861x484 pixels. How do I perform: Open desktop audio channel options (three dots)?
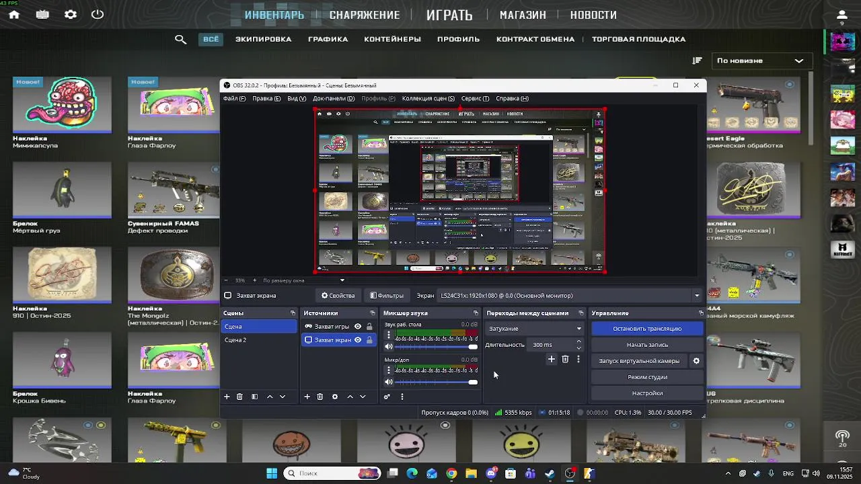(x=388, y=335)
